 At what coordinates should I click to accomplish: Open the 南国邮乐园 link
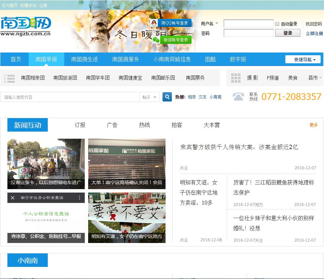pos(163,78)
